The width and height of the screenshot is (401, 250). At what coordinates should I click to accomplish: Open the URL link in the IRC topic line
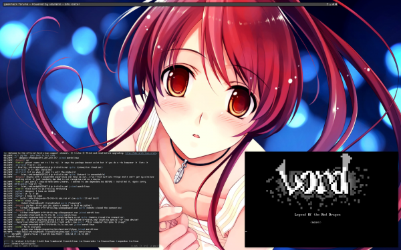pyautogui.click(x=141, y=153)
